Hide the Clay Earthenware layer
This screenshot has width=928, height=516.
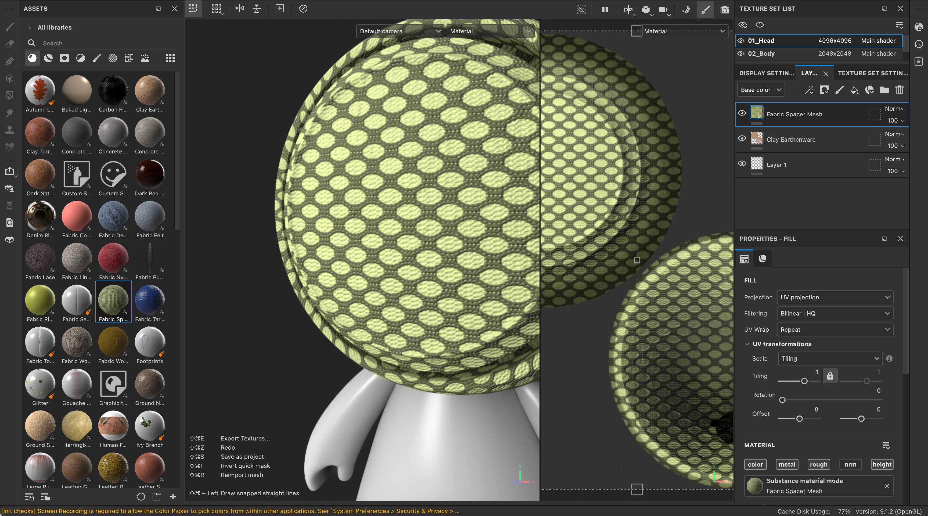point(742,138)
